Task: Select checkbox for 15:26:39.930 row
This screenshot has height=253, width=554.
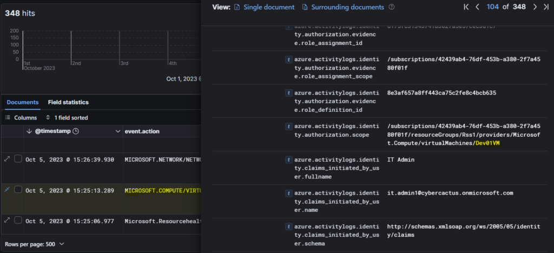Action: click(x=18, y=159)
